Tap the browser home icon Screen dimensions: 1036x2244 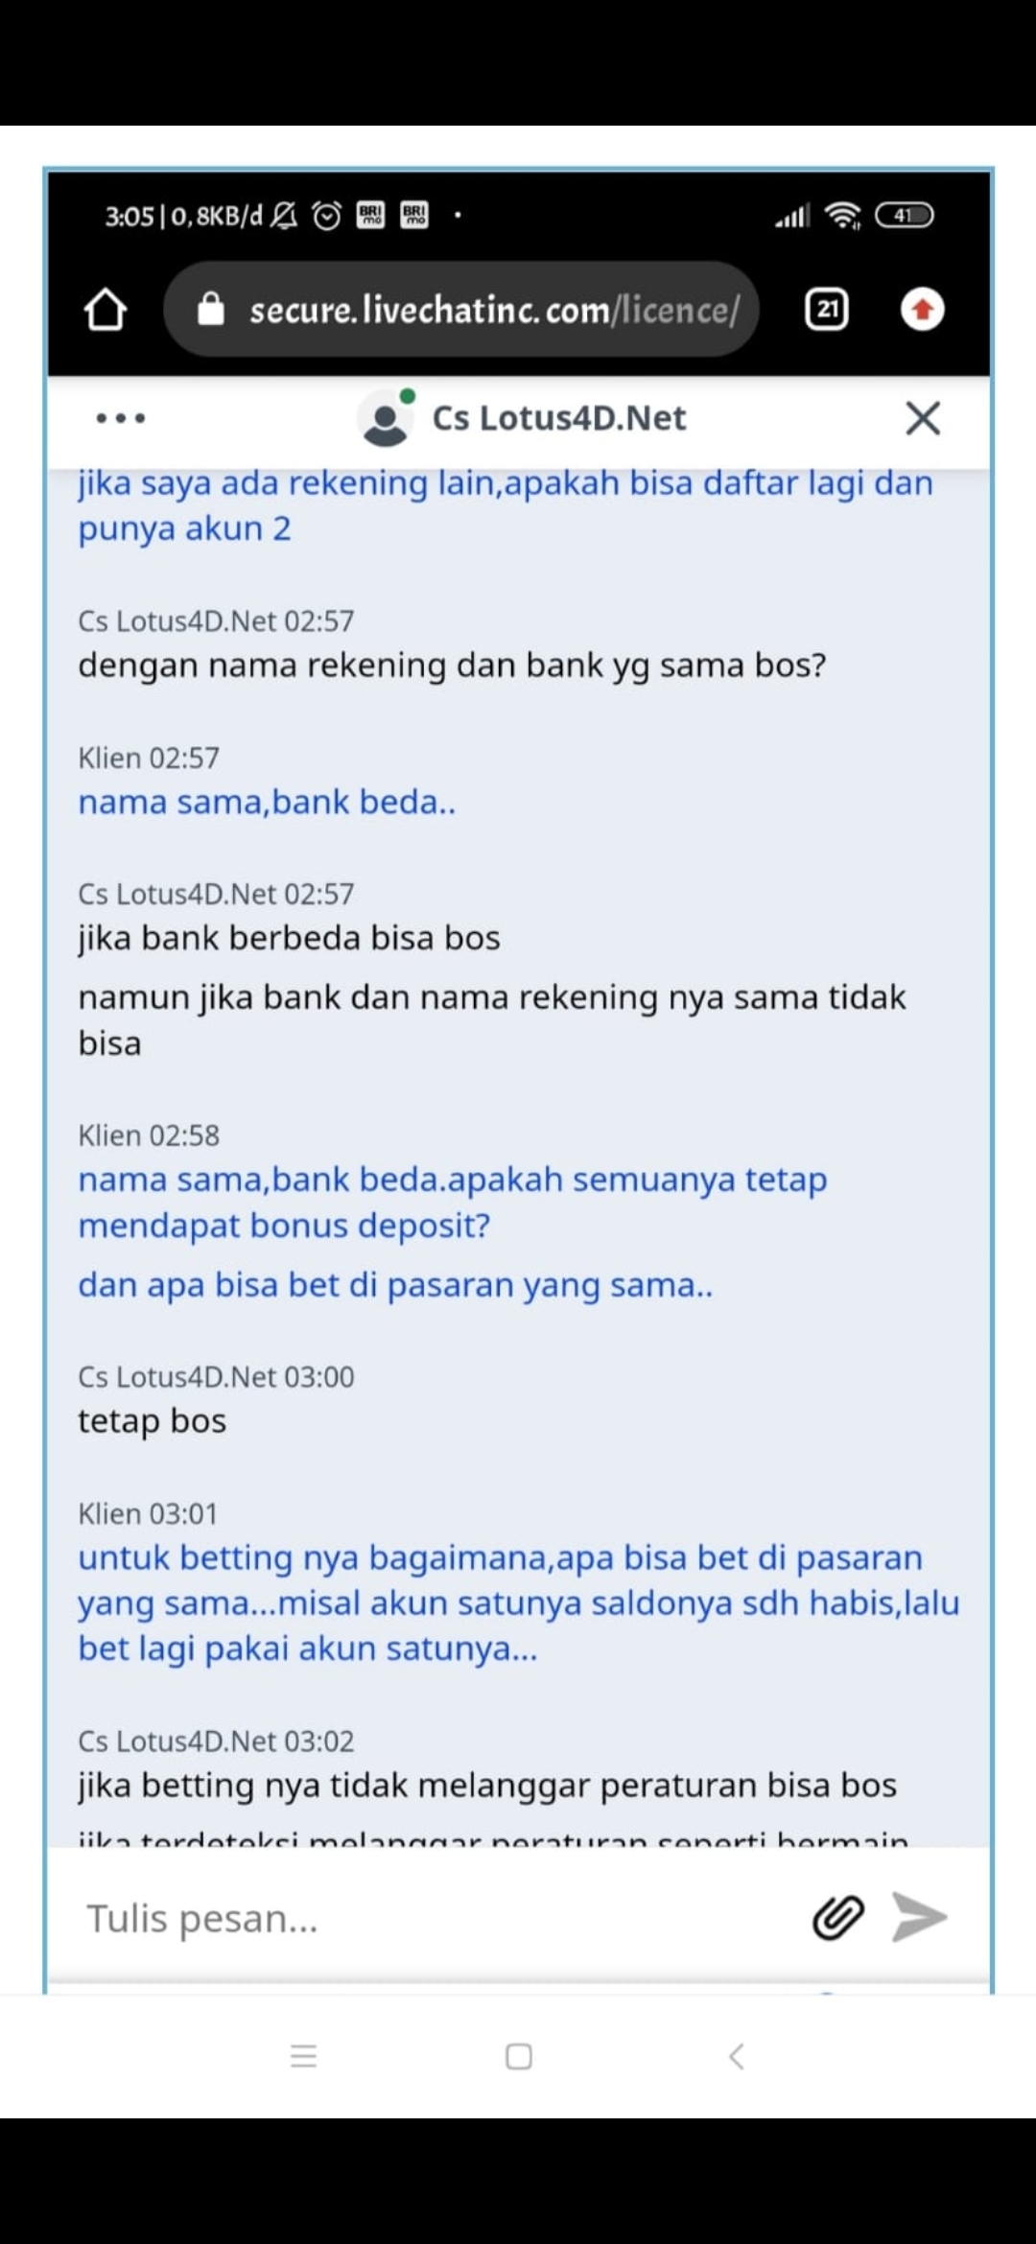coord(106,310)
